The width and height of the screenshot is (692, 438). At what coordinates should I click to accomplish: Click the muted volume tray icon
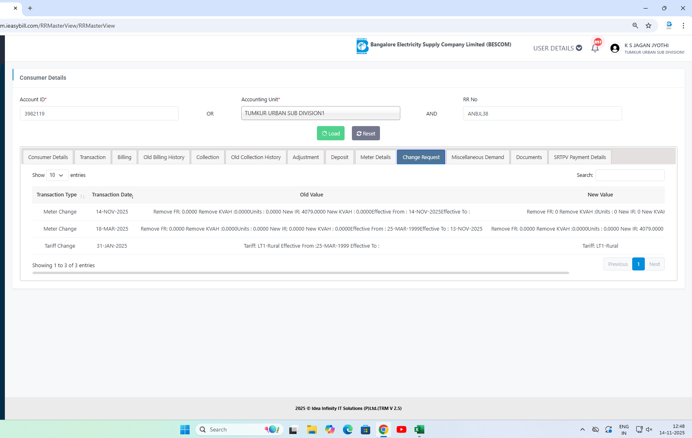point(649,429)
